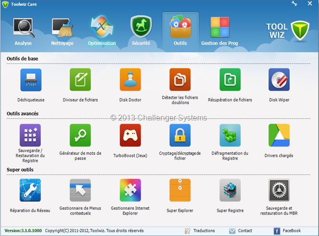Click the Traductions link
The width and height of the screenshot is (319, 236).
[200, 231]
